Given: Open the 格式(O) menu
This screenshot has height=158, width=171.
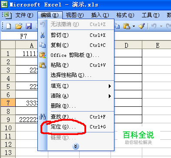Looking at the screenshot, I should pos(125,15).
